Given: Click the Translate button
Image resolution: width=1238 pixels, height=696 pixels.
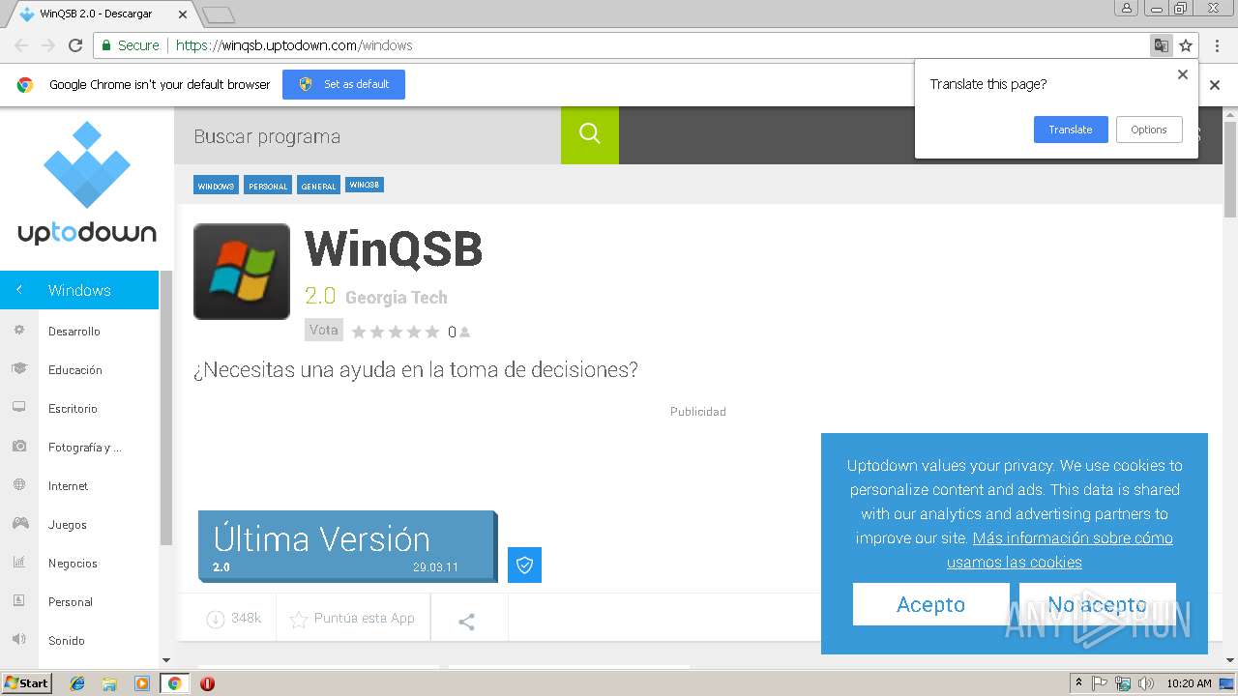Looking at the screenshot, I should (x=1071, y=130).
